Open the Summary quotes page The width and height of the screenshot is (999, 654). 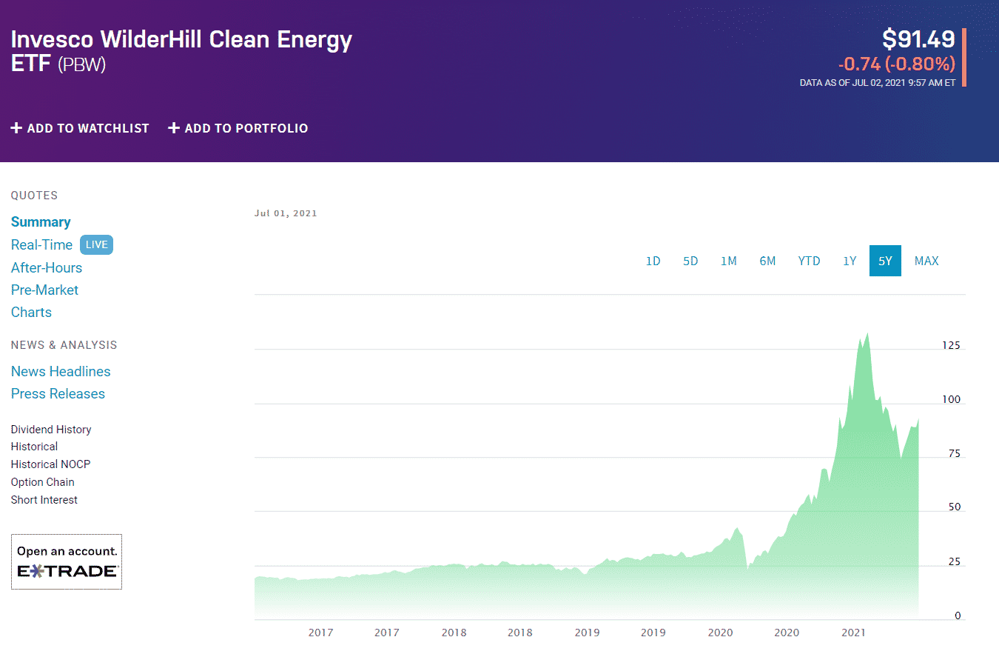click(x=41, y=222)
